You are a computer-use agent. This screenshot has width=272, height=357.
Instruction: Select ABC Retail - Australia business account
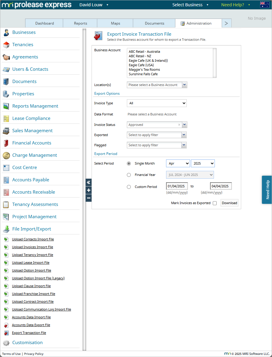(x=145, y=52)
